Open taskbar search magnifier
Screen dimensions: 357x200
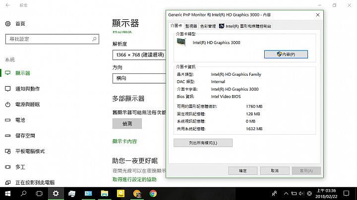[23, 194]
